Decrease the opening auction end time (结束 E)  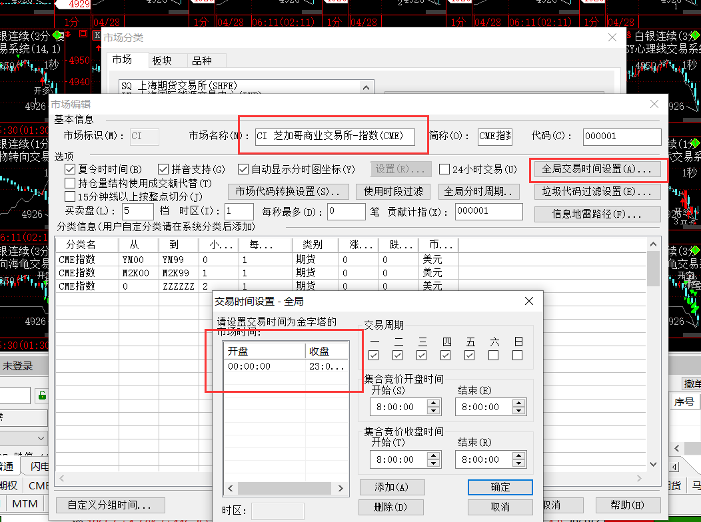click(520, 410)
